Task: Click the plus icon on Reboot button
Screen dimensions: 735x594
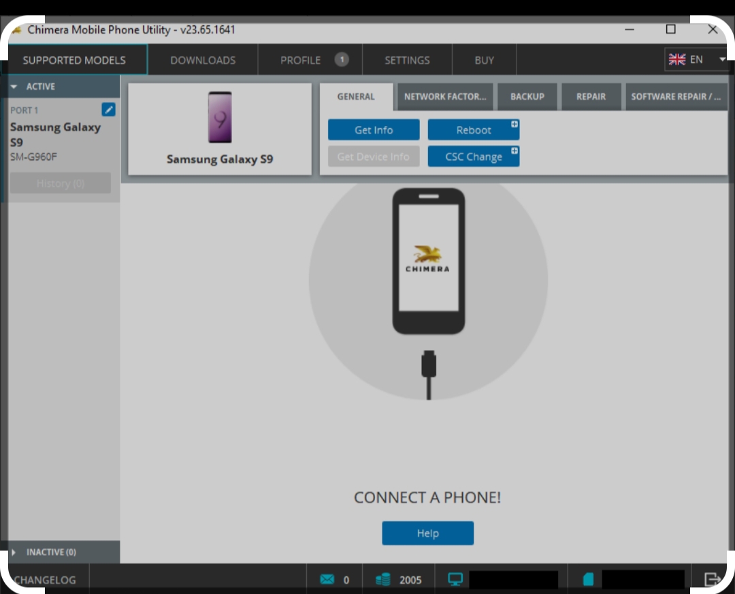Action: click(x=514, y=124)
